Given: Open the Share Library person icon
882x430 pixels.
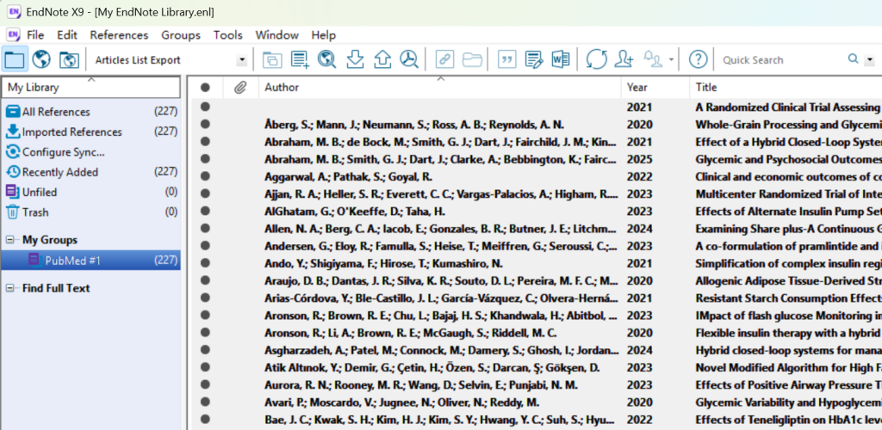Looking at the screenshot, I should point(624,59).
